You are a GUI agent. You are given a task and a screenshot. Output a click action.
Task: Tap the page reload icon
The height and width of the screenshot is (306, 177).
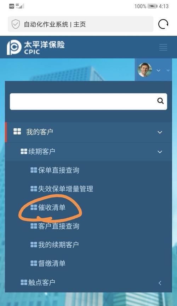[163, 24]
